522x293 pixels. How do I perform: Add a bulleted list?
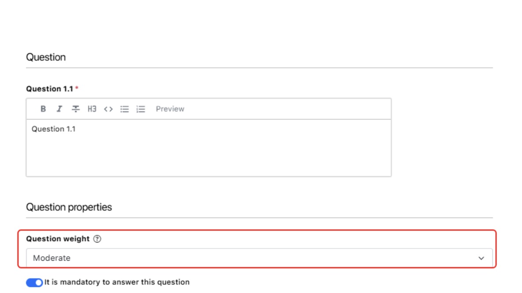click(124, 109)
